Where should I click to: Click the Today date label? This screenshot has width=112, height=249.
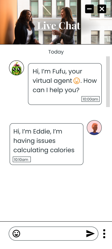pyautogui.click(x=56, y=52)
